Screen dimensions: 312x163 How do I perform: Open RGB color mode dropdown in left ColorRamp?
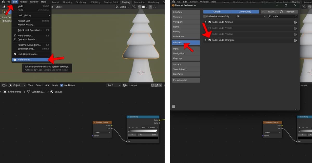144,127
